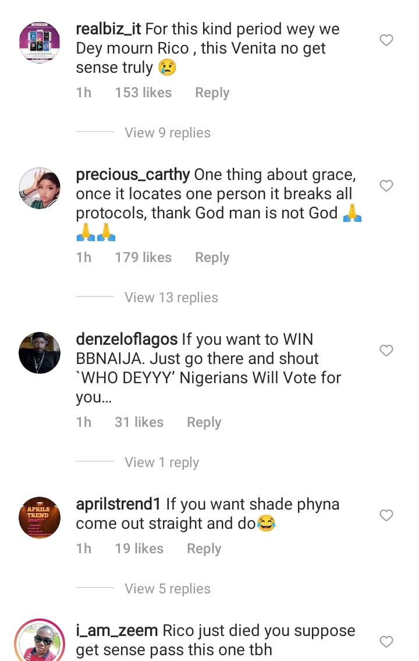Tap denzeloflagos's profile avatar
Viewport: 419px width, 661px height.
(x=40, y=352)
